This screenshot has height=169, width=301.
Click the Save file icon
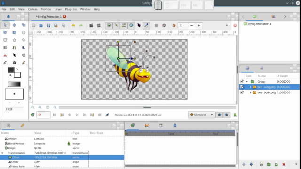pyautogui.click(x=48, y=25)
